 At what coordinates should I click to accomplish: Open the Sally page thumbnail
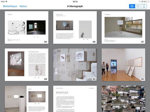[27, 99]
